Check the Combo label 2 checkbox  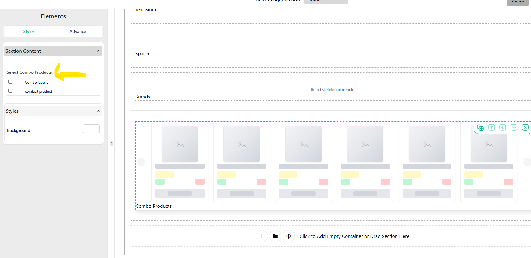point(10,82)
